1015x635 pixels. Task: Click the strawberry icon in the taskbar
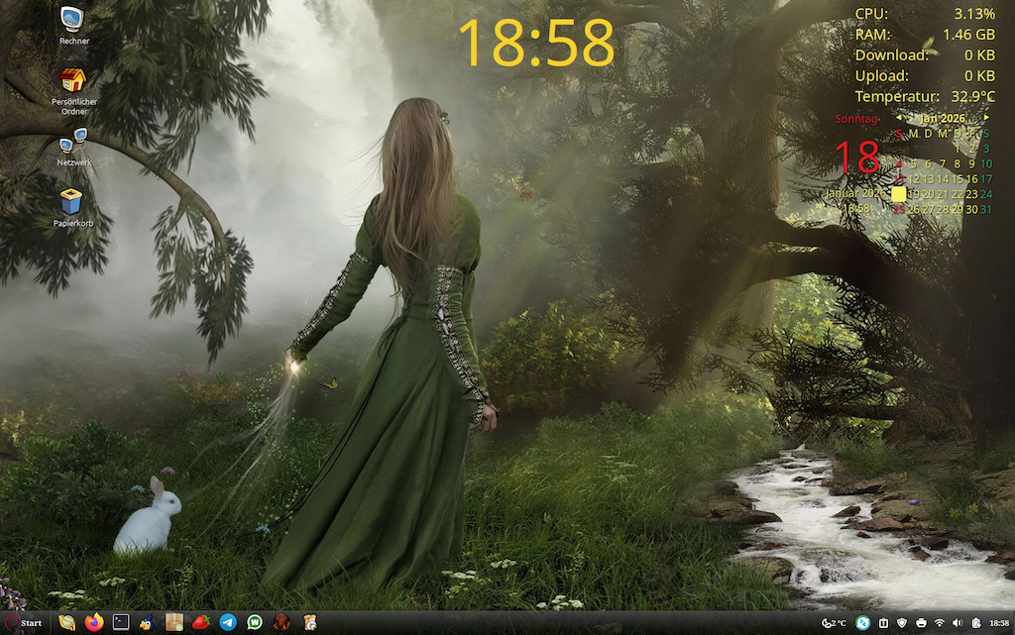tap(201, 622)
